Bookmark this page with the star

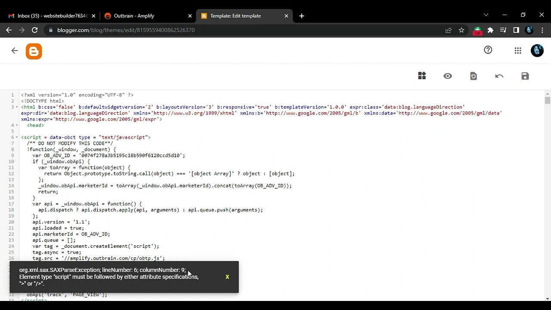click(x=461, y=30)
